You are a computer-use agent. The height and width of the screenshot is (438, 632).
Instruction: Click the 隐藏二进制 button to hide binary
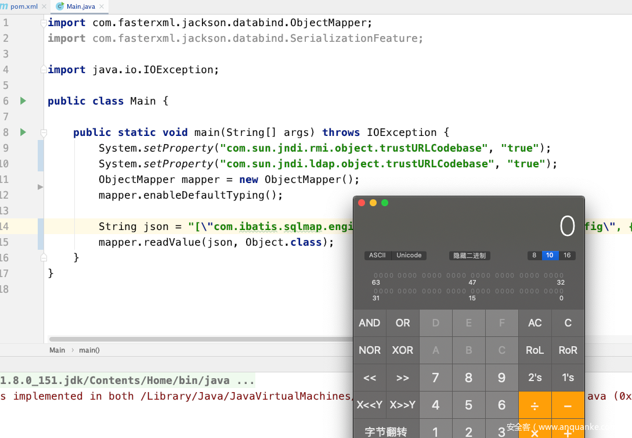470,255
